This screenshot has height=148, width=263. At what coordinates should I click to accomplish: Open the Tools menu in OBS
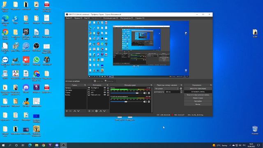click(127, 18)
